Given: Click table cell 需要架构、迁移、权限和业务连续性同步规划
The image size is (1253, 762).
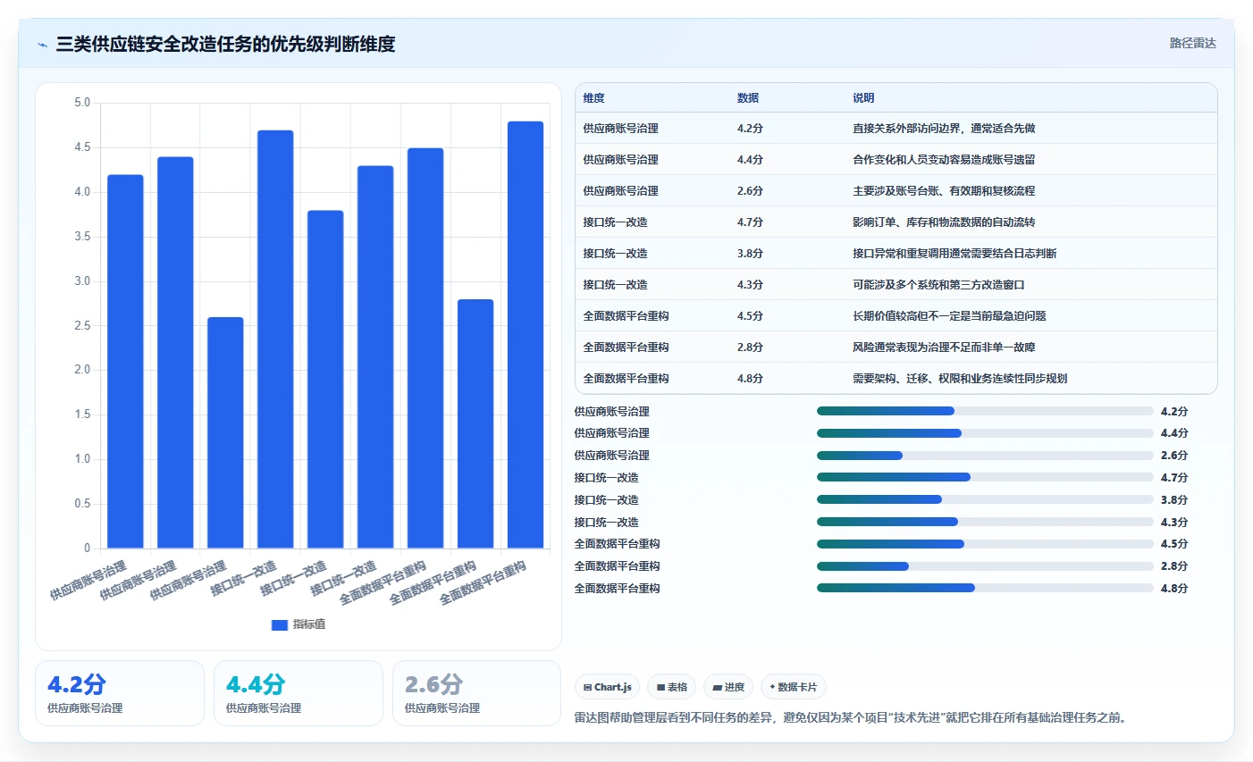Looking at the screenshot, I should coord(960,379).
